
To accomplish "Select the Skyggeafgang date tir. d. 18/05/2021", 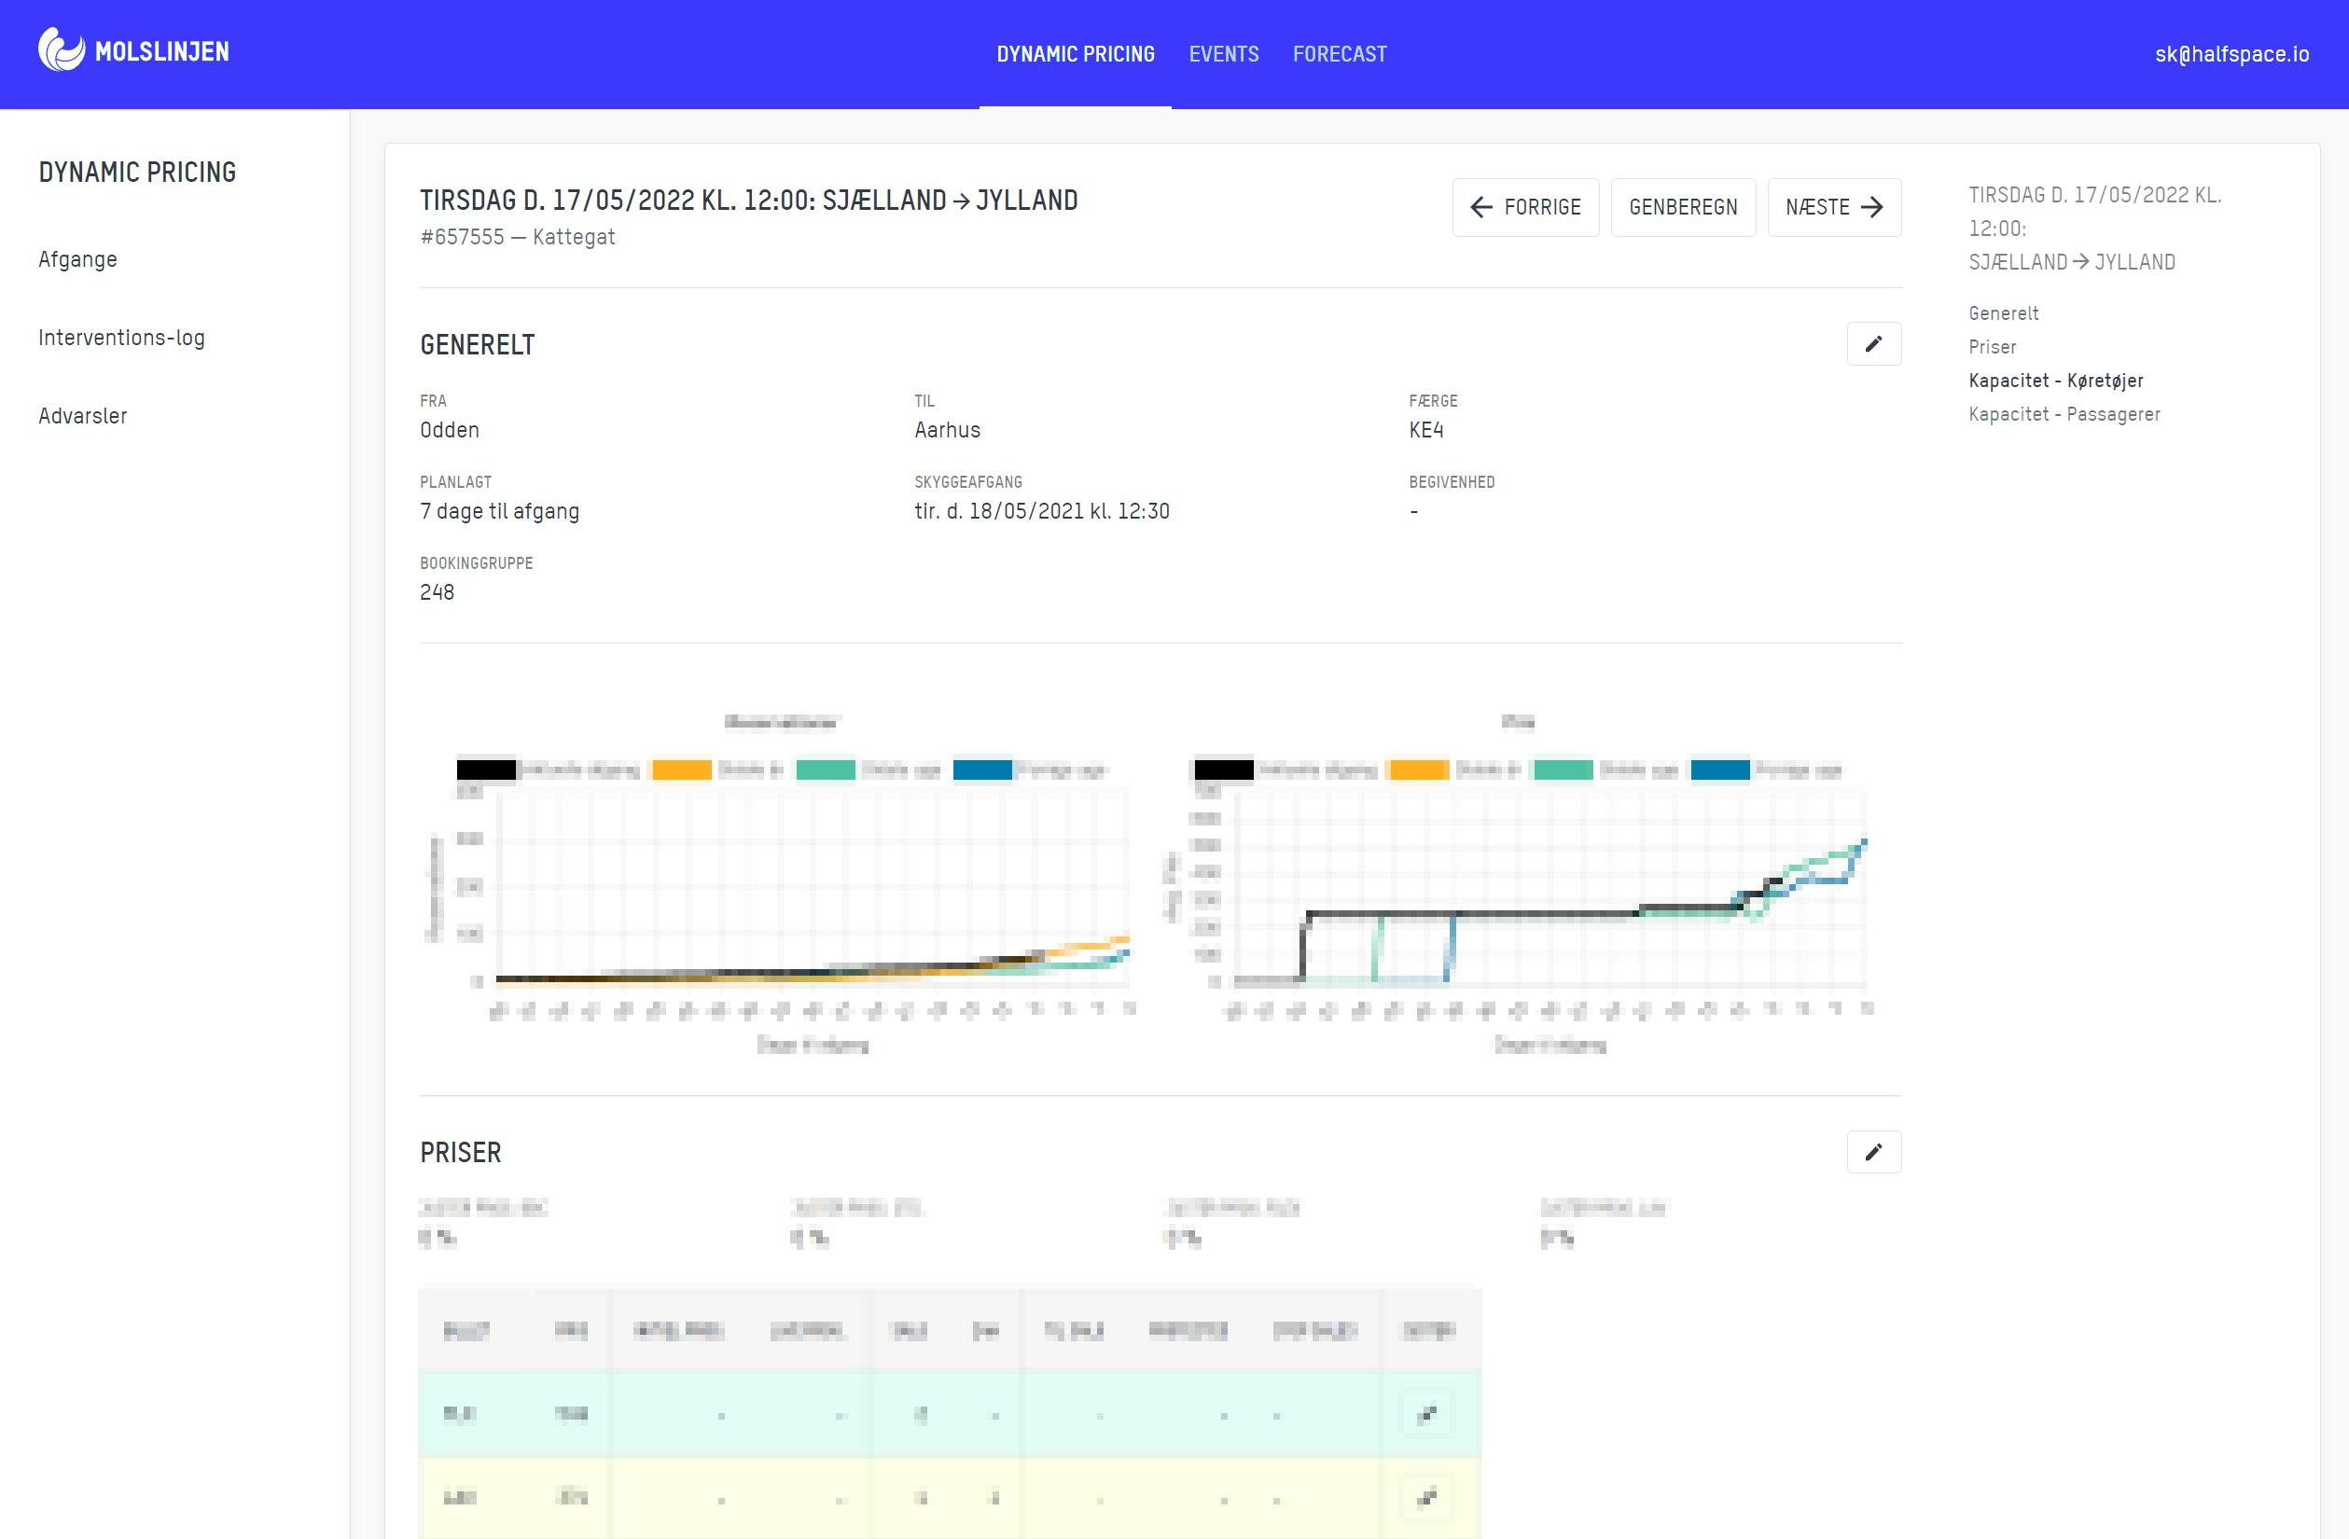I will click(1041, 511).
